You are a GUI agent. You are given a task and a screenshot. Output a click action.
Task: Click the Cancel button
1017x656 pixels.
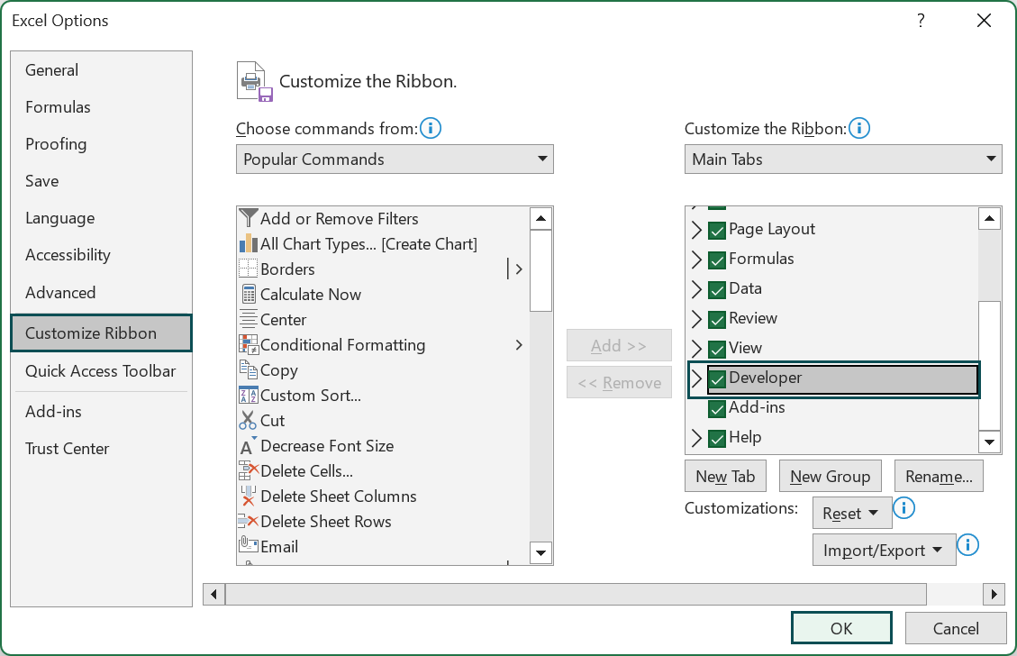click(956, 628)
